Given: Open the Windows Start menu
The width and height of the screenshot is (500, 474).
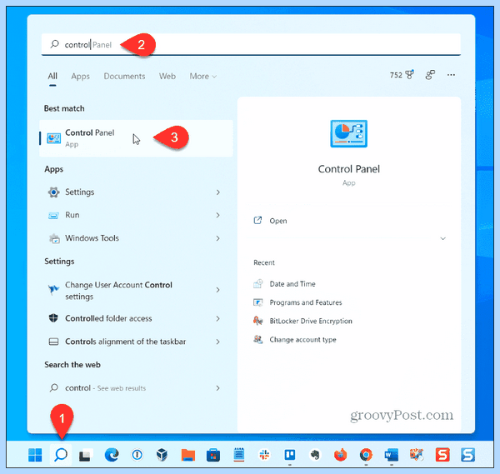Looking at the screenshot, I should click(35, 455).
